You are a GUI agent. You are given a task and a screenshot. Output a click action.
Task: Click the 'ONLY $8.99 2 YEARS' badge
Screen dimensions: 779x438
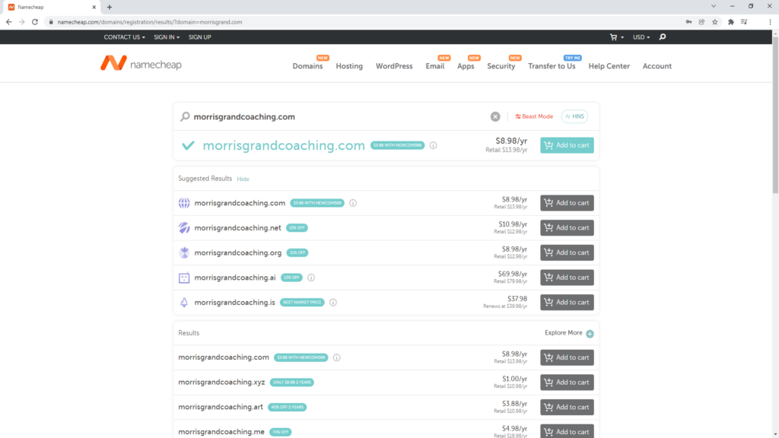tap(291, 382)
